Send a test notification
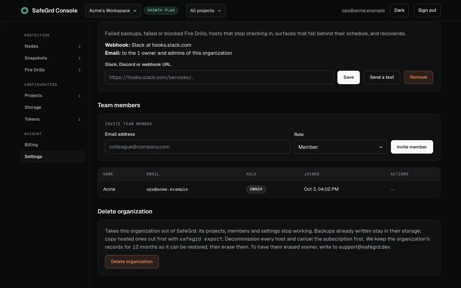Viewport: 461px width, 288px height. (x=382, y=77)
